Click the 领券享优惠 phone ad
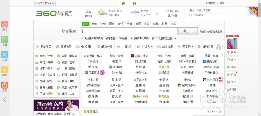 click(232, 41)
